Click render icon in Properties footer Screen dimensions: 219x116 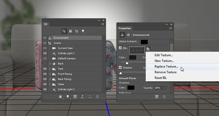(157, 97)
